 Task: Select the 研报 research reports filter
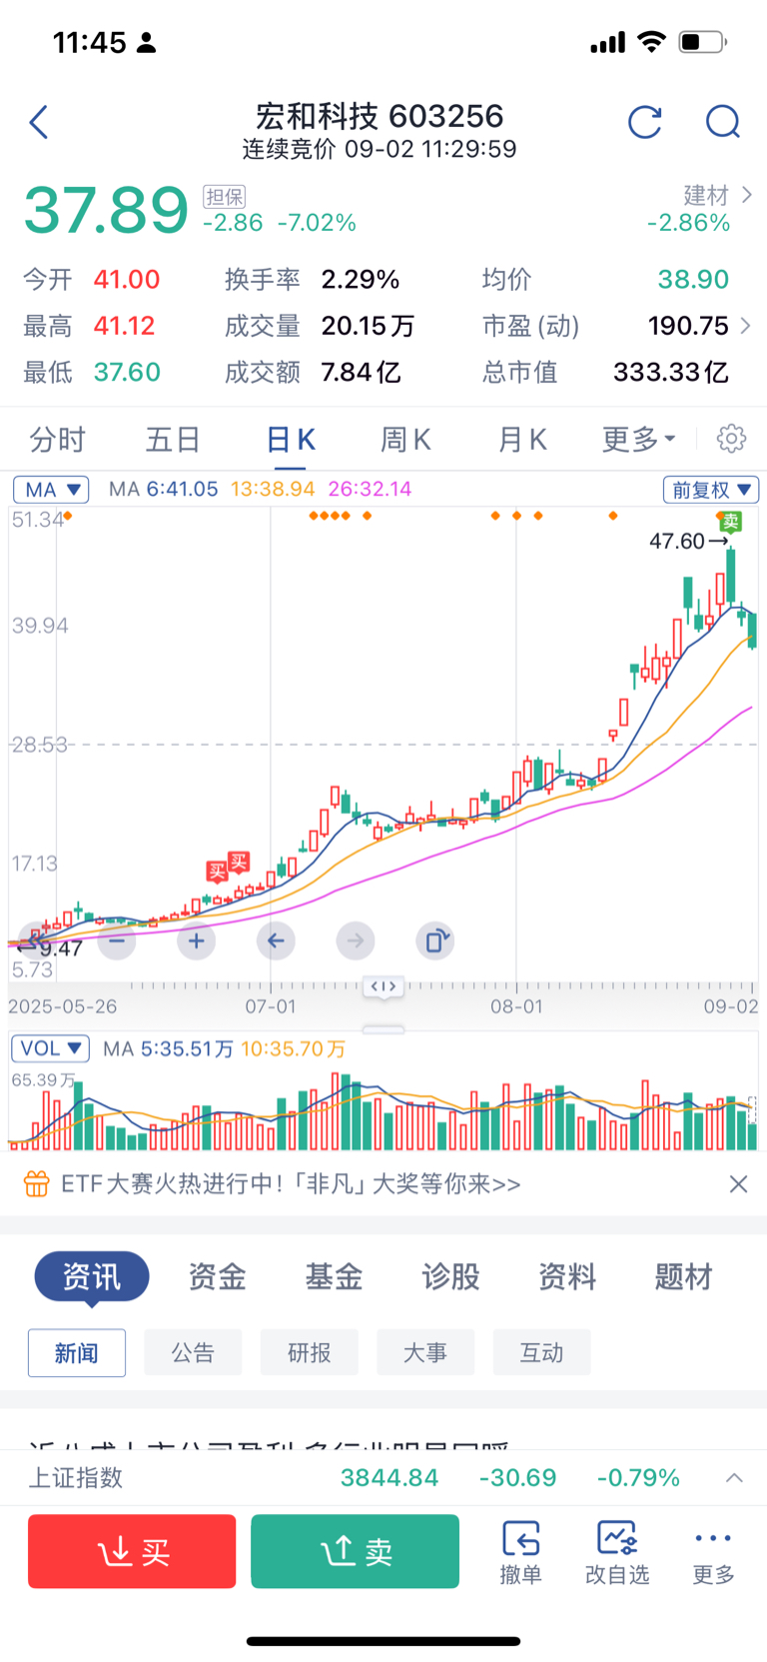(x=310, y=1353)
